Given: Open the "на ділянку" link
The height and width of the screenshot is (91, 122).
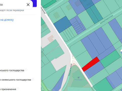Looking at the screenshot, I should 7,20.
